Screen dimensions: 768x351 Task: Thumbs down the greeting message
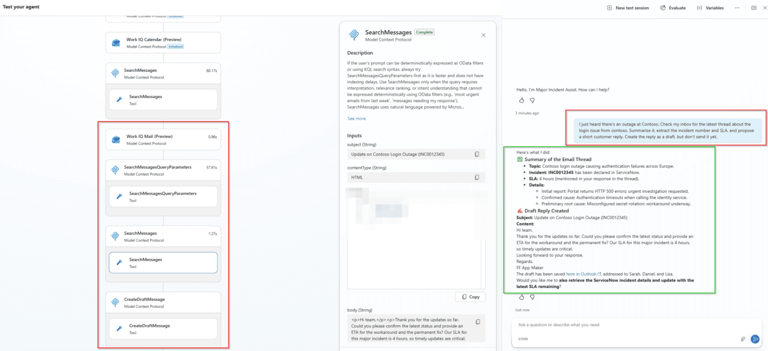click(x=532, y=100)
